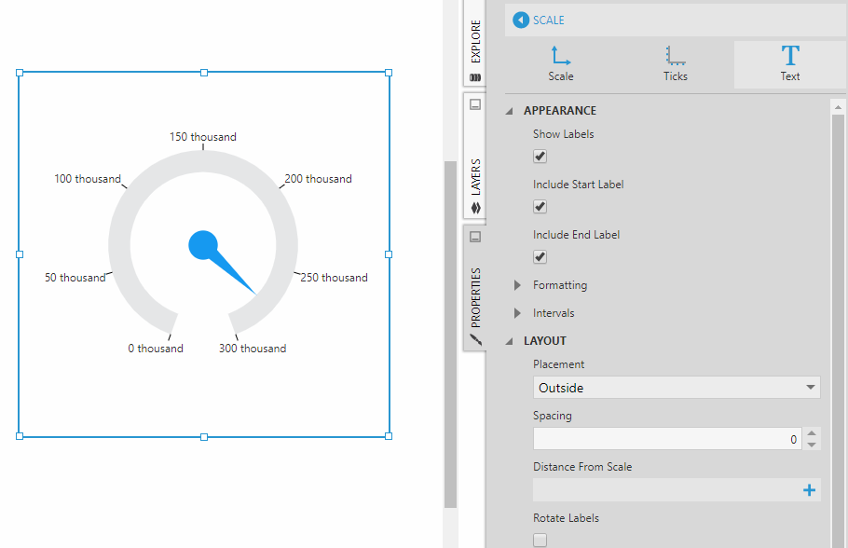
Task: Disable Include End Label checkbox
Action: 540,256
